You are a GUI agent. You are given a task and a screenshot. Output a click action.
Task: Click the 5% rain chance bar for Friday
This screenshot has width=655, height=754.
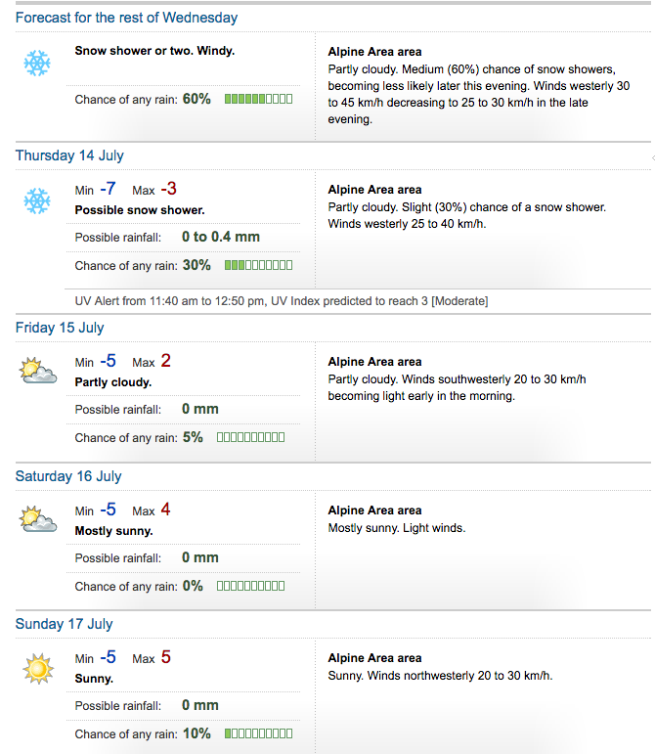click(251, 437)
